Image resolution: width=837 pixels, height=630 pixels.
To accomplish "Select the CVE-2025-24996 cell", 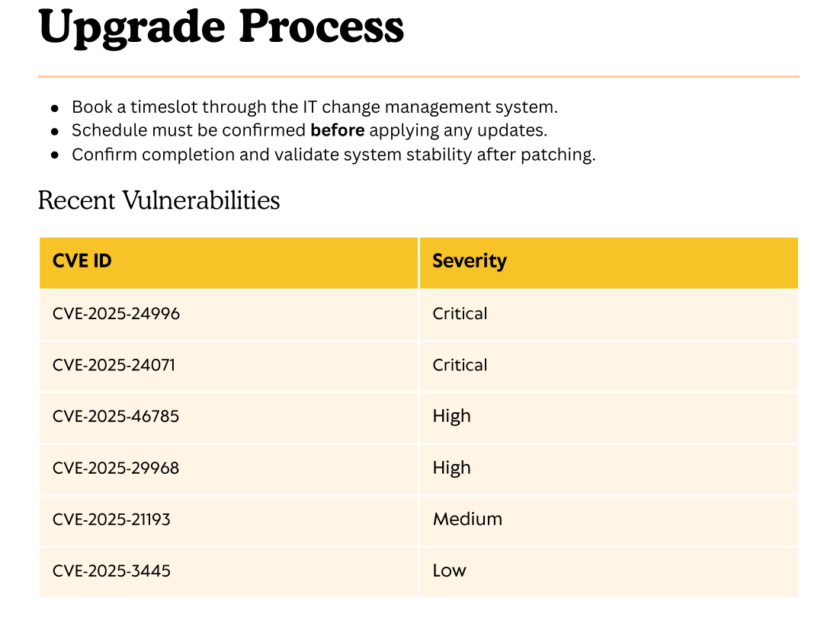I will (x=117, y=314).
